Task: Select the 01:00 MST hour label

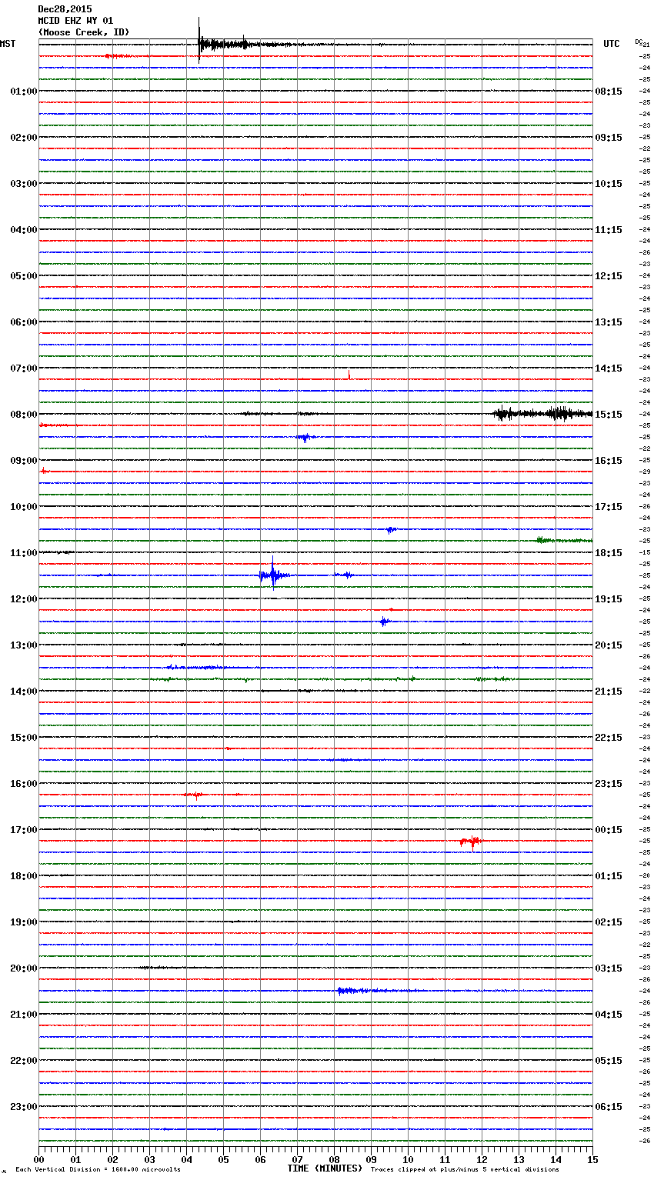Action: click(24, 91)
